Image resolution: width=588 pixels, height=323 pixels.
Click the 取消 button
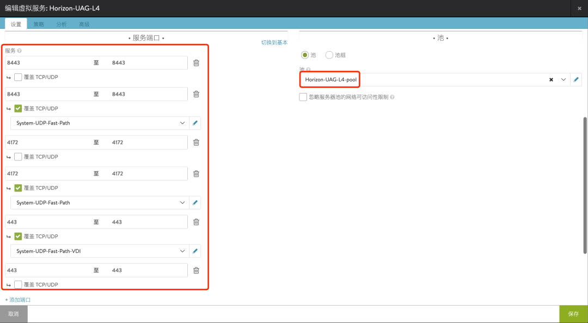point(14,314)
